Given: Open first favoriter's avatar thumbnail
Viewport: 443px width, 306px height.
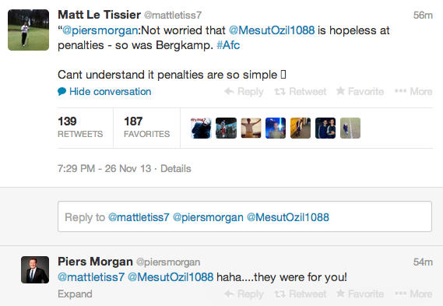Looking at the screenshot, I should [201, 128].
